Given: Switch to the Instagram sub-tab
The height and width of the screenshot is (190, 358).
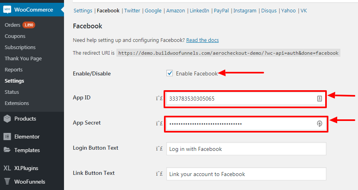Looking at the screenshot, I should (x=245, y=10).
